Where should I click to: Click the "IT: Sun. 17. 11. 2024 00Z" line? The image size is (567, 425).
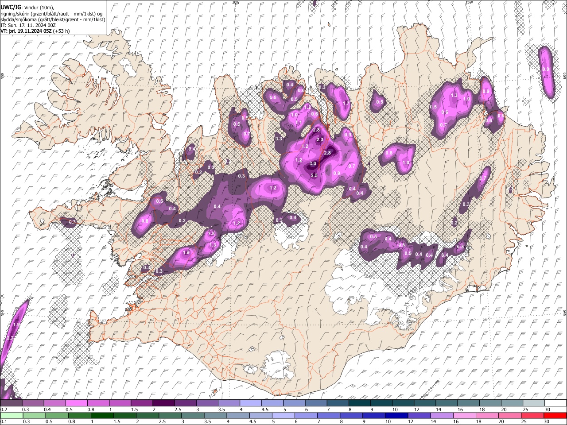click(29, 26)
